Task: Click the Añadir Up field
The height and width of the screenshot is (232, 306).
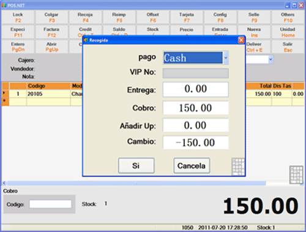Action: click(195, 125)
